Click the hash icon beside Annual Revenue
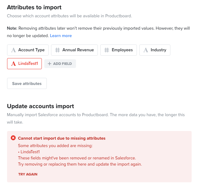199x190 pixels. pyautogui.click(x=58, y=50)
